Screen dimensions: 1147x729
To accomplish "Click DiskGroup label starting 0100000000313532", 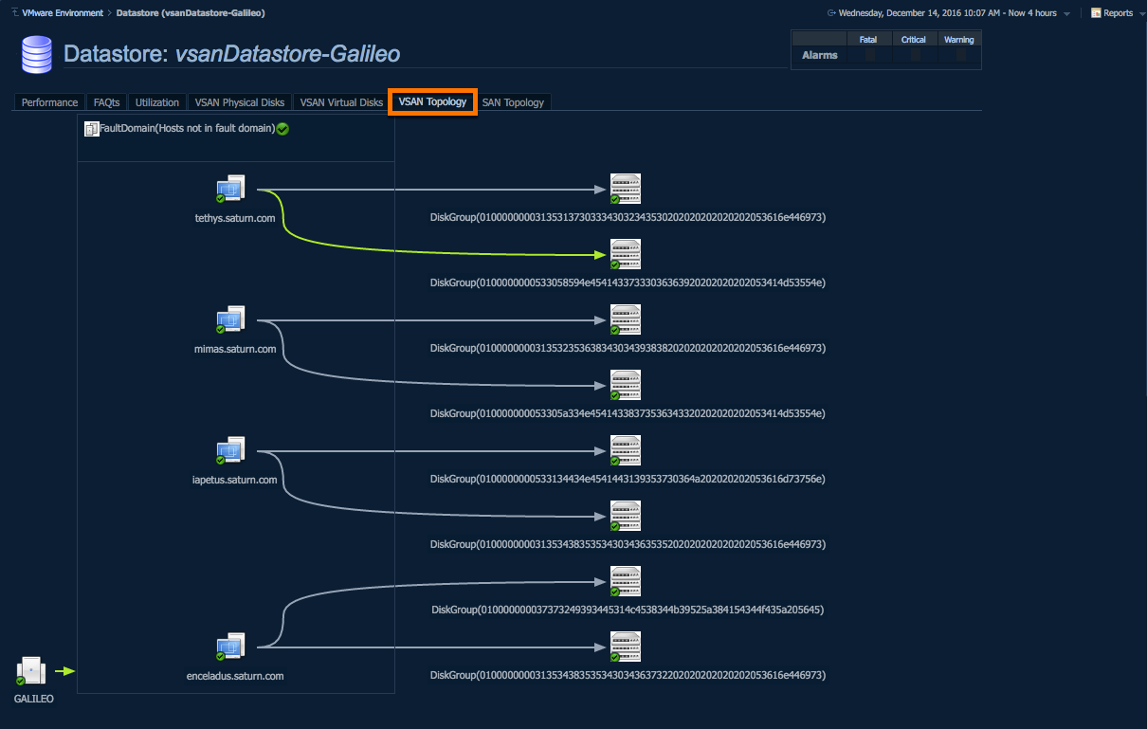I will click(628, 348).
